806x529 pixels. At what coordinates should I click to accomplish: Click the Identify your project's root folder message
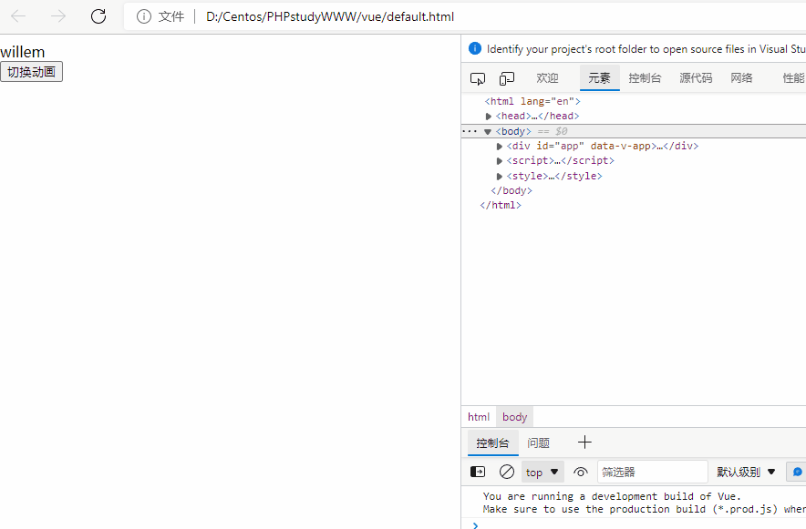tap(646, 49)
